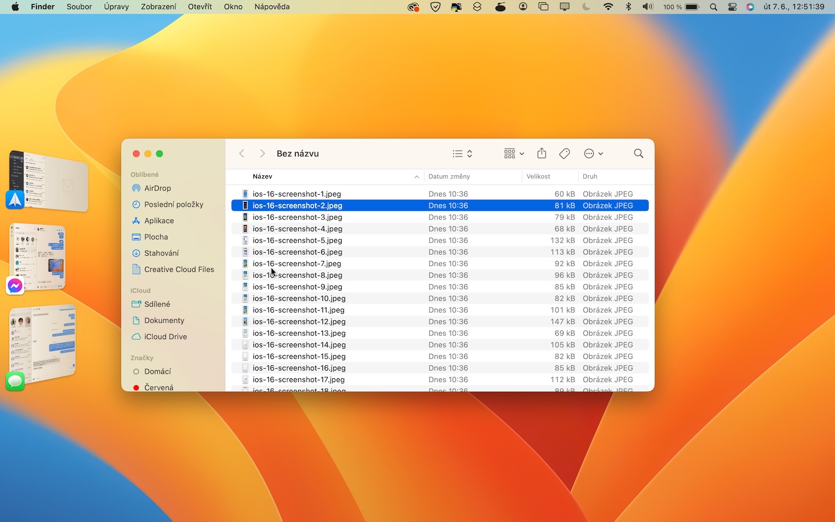Open the Finder search magnifier
The height and width of the screenshot is (522, 835).
pyautogui.click(x=638, y=153)
